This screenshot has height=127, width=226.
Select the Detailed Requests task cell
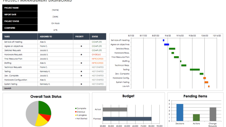pyautogui.click(x=20, y=51)
